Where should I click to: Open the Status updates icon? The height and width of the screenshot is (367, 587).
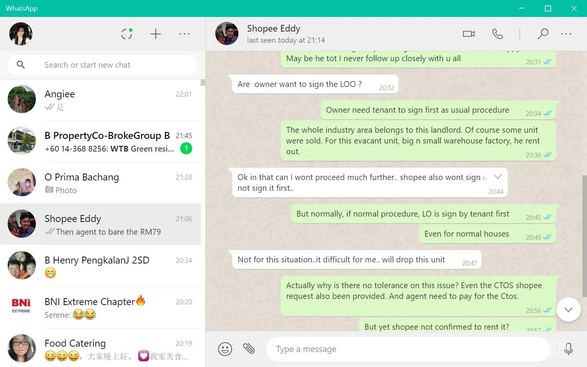[x=127, y=34]
